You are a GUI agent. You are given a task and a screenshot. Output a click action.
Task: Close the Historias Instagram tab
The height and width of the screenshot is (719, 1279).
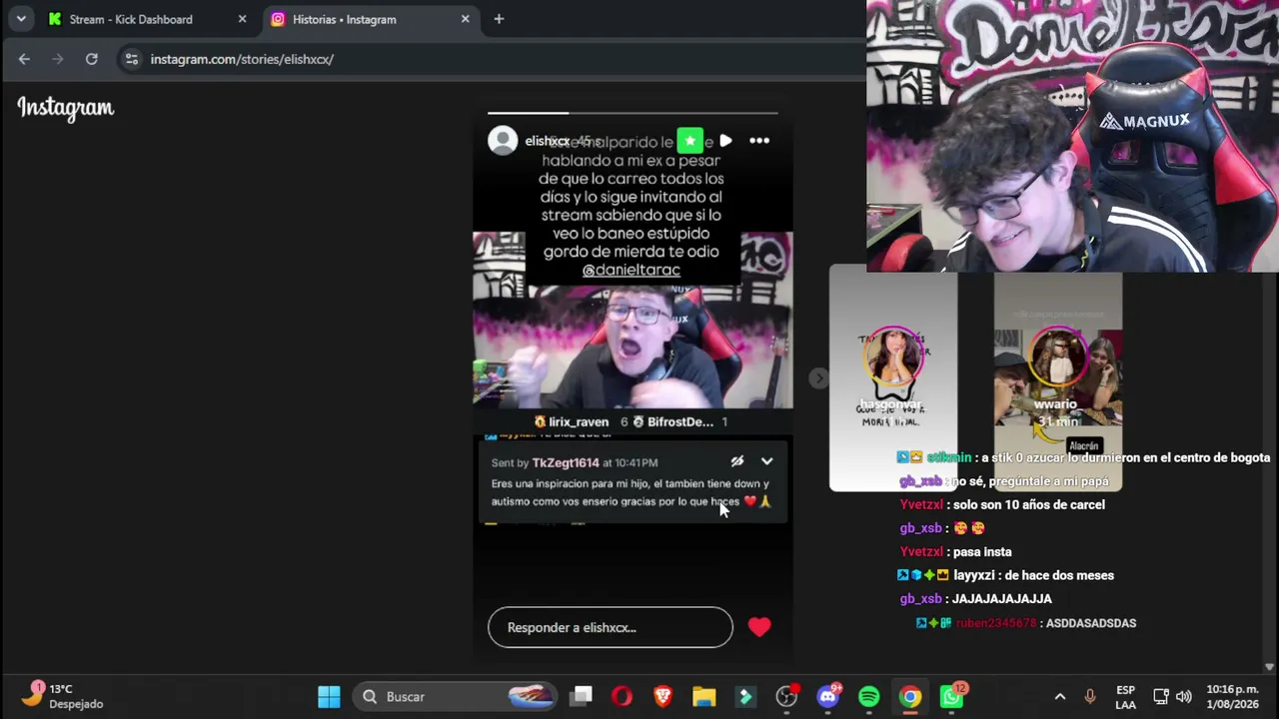pos(465,19)
